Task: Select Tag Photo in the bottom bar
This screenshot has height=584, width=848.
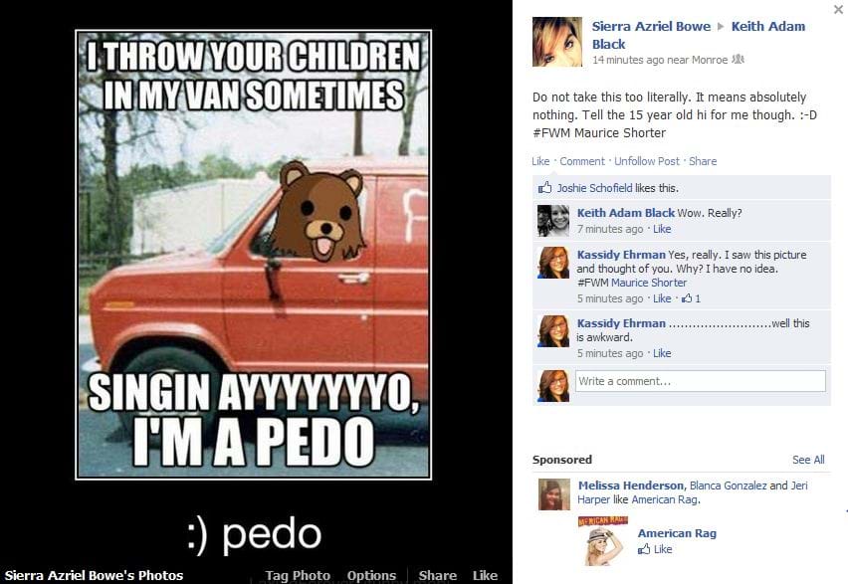Action: tap(298, 575)
